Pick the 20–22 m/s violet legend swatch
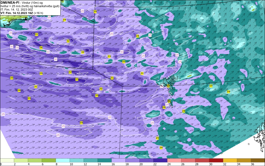The height and width of the screenshot is (166, 265). click(x=146, y=160)
